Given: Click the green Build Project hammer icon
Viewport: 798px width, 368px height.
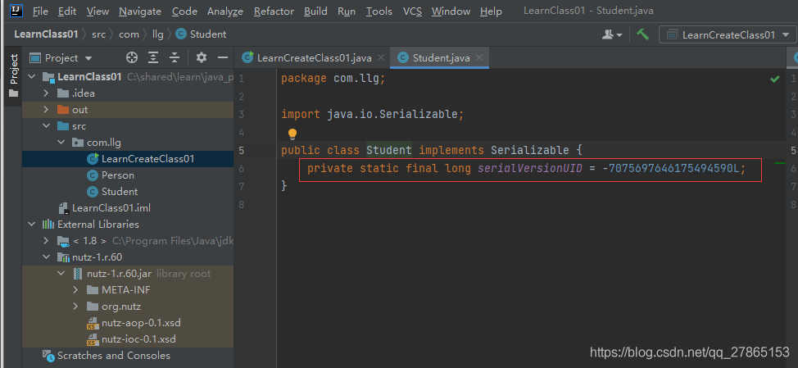Looking at the screenshot, I should [x=643, y=34].
